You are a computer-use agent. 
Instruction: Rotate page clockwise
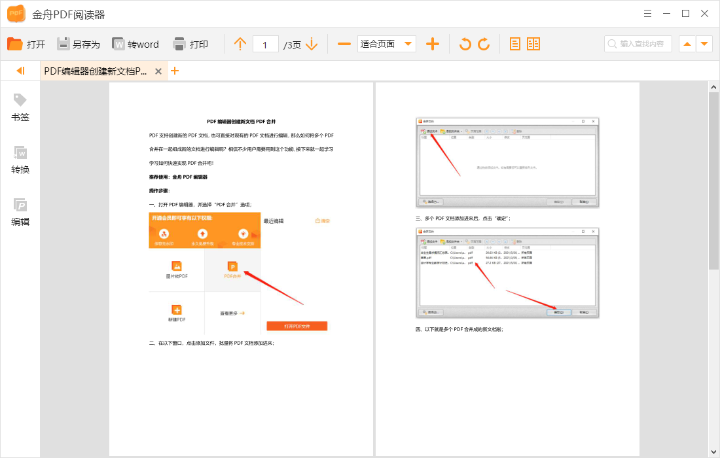tap(484, 44)
